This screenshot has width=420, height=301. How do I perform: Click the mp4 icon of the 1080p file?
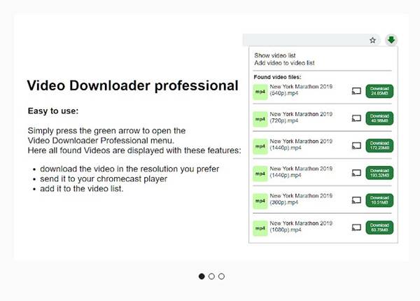(260, 227)
